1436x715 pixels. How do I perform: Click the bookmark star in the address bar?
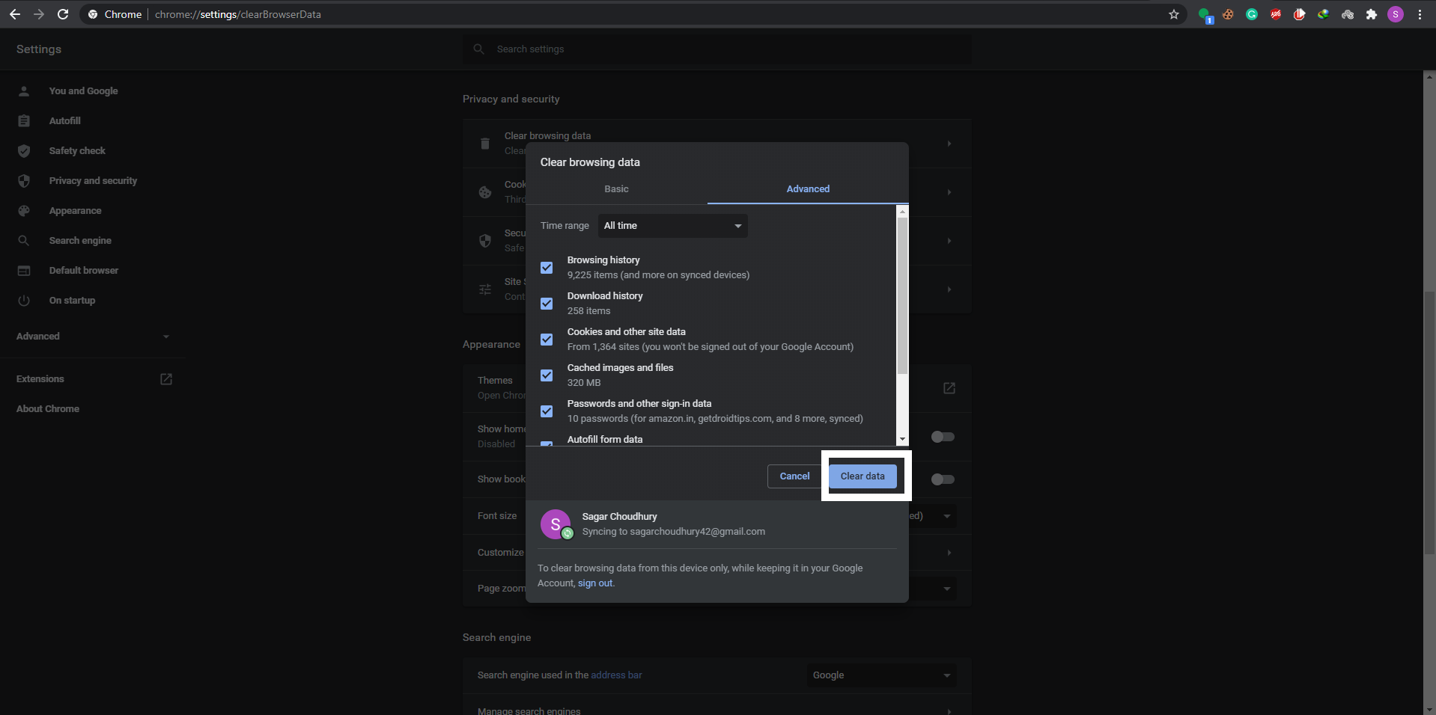pyautogui.click(x=1174, y=14)
